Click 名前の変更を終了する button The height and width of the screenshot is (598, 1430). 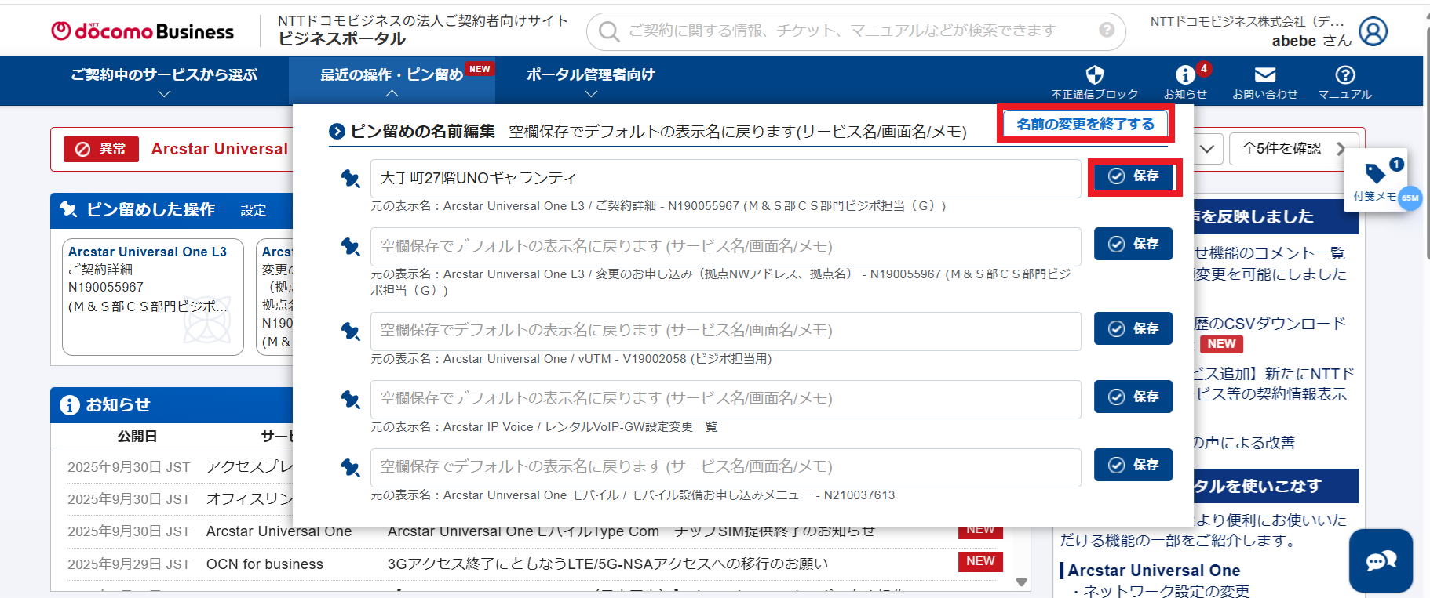(x=1085, y=124)
